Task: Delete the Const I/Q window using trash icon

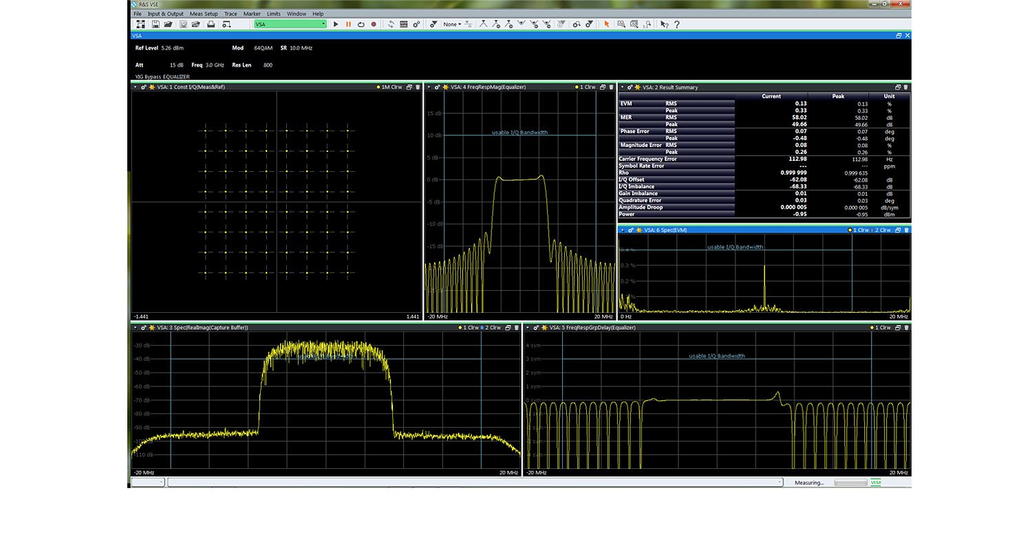Action: pos(418,87)
